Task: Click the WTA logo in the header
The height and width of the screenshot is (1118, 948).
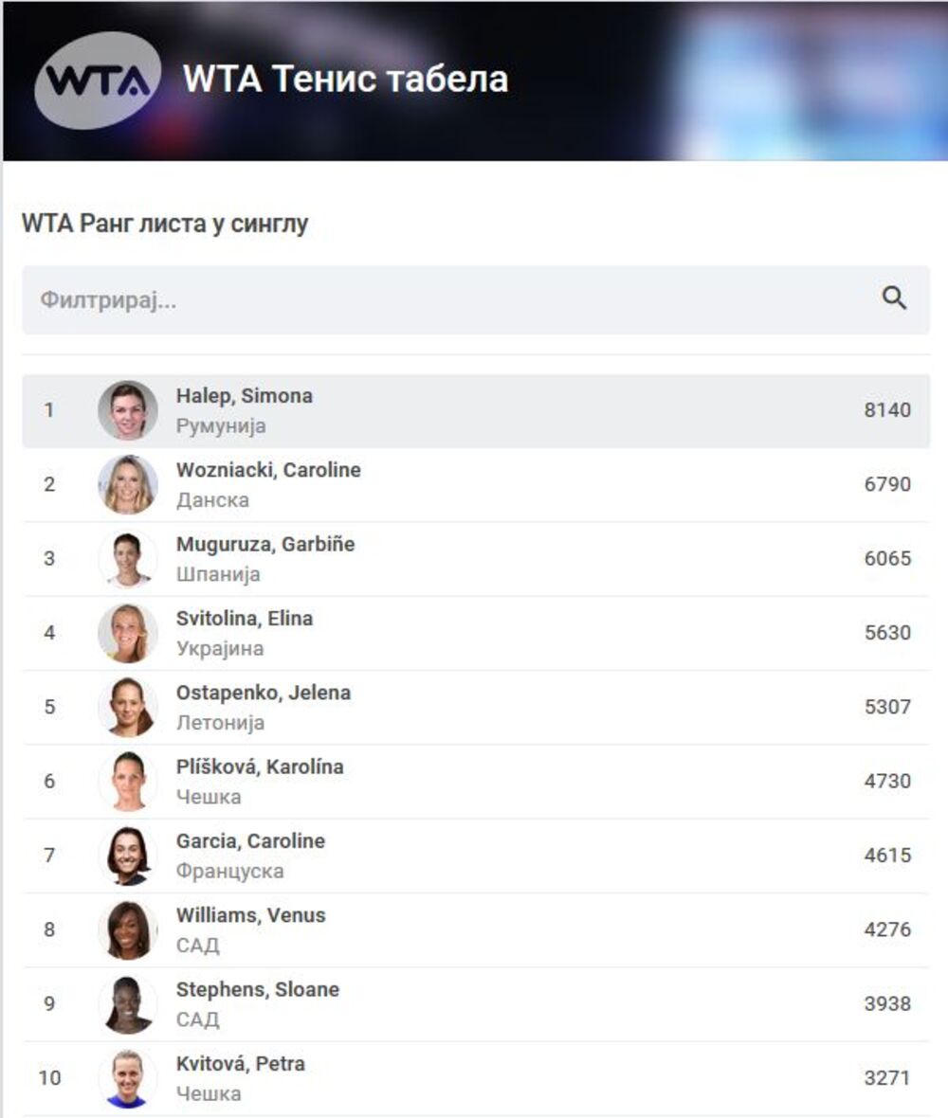Action: point(98,80)
